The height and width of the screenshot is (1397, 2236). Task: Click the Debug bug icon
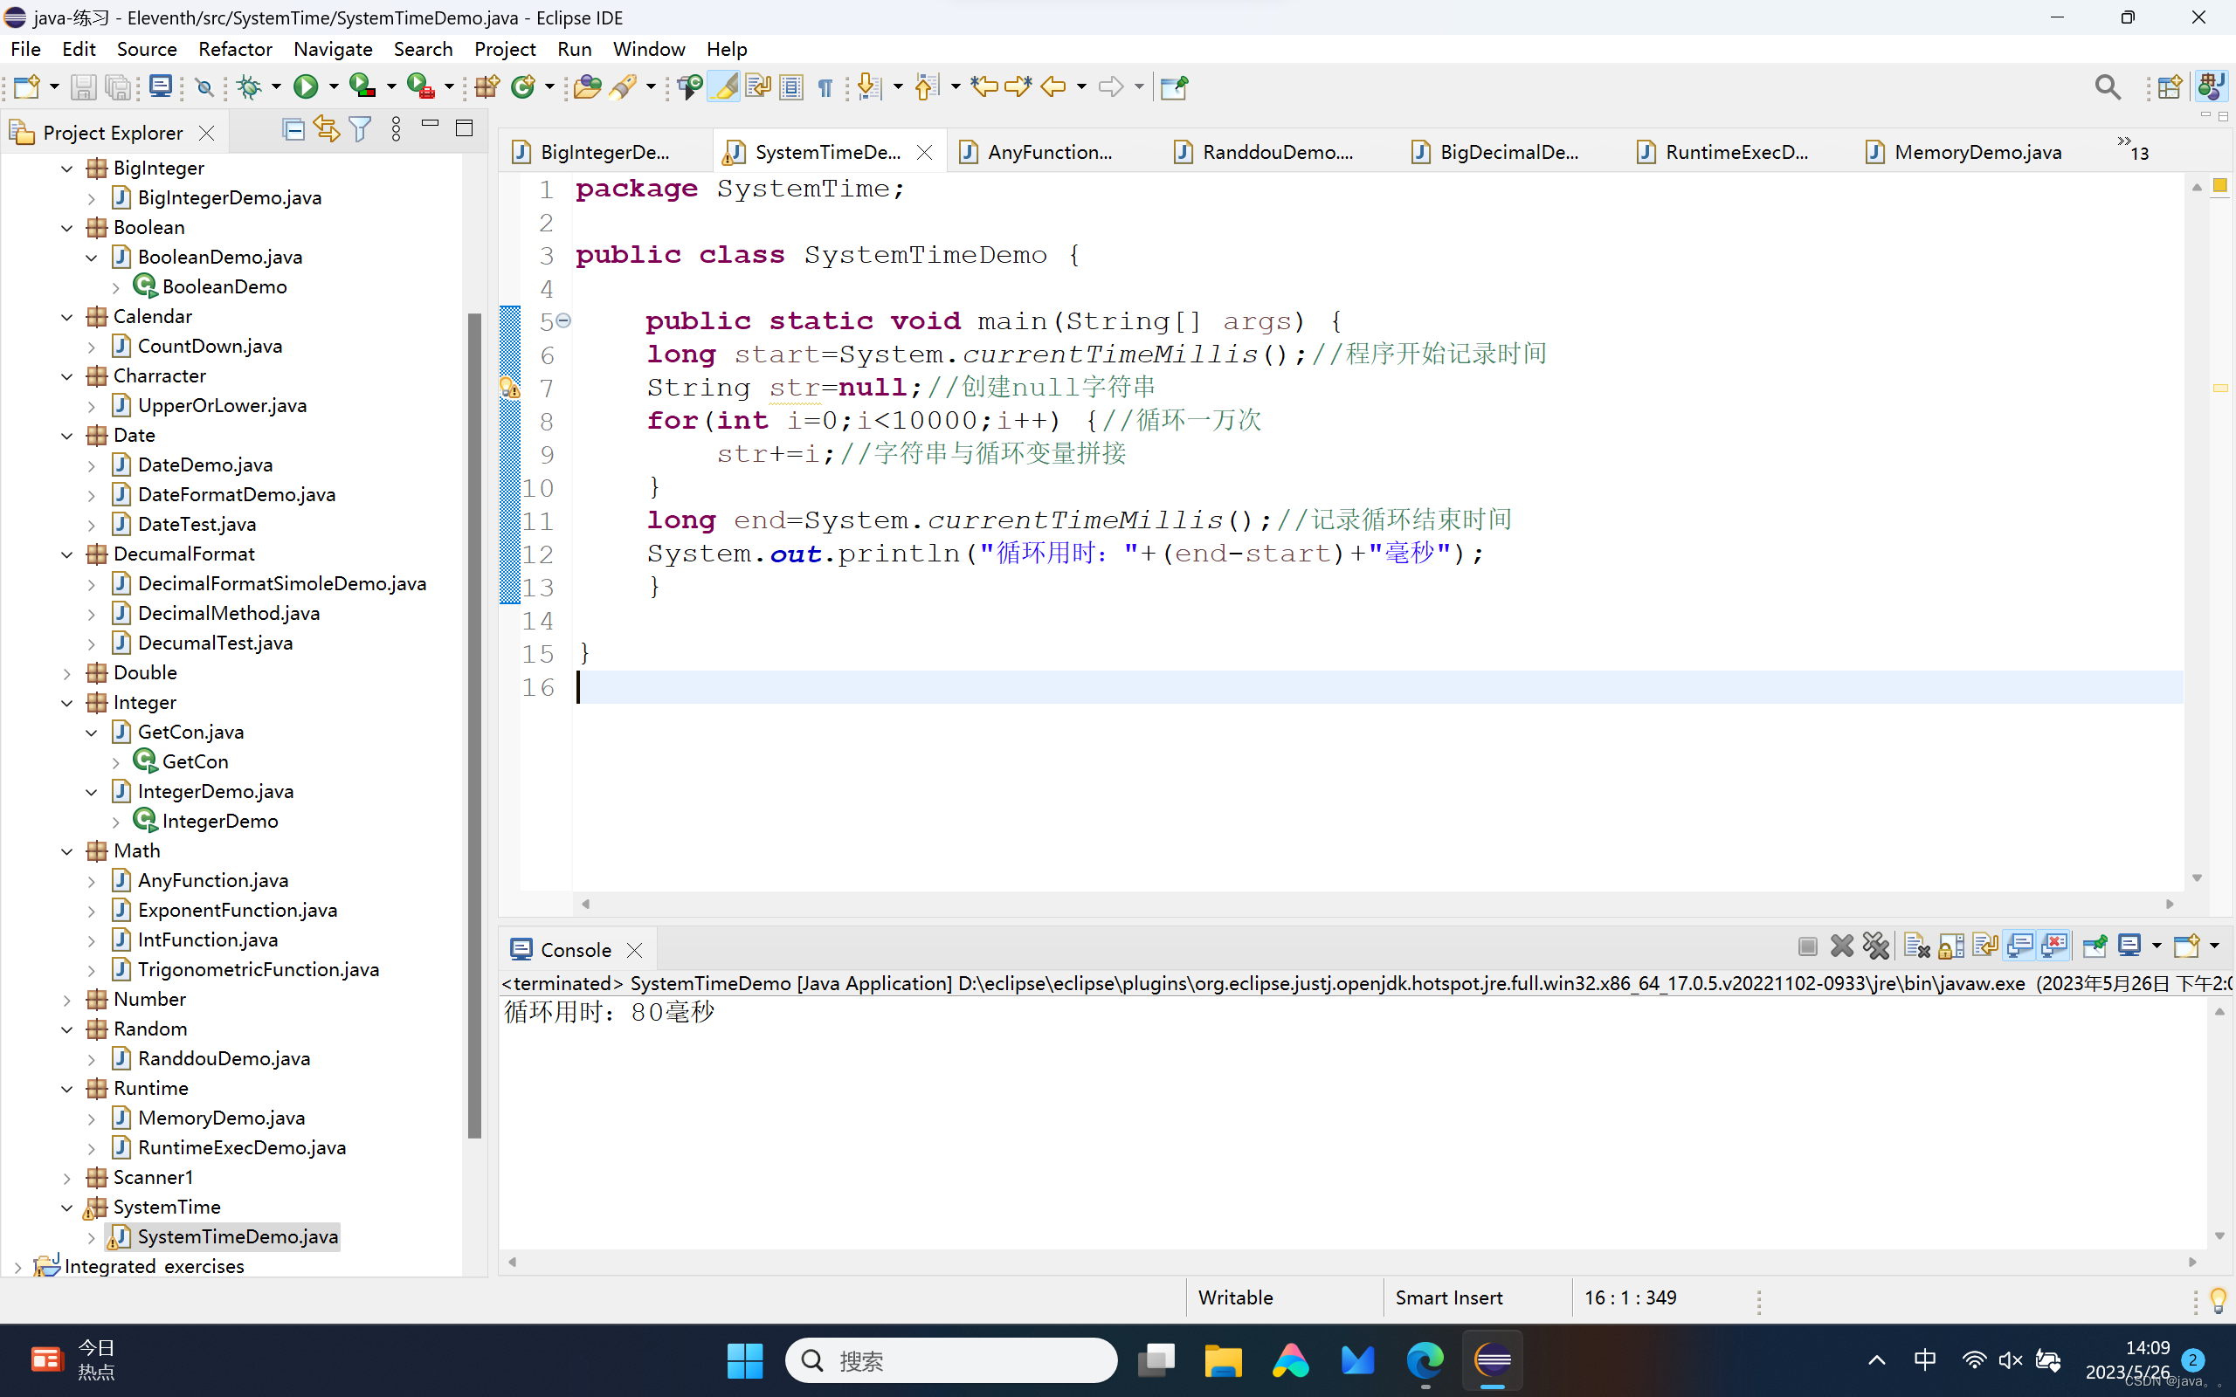(248, 86)
